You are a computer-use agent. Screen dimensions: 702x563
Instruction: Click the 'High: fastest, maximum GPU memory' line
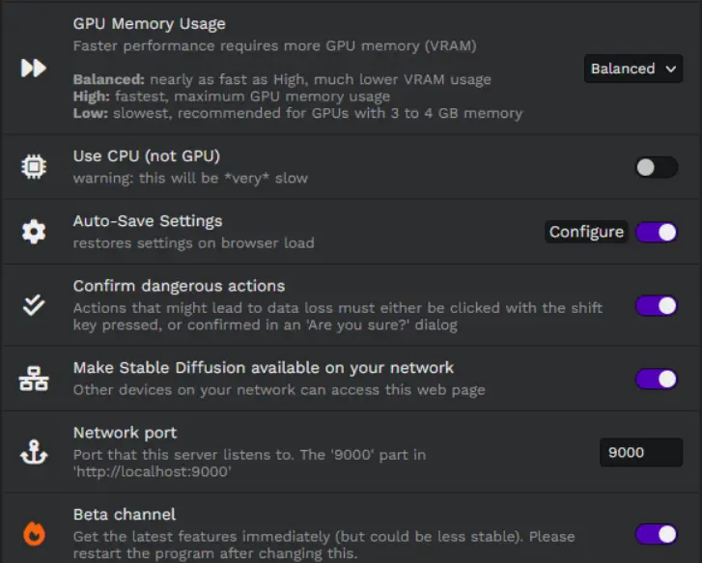[x=232, y=97]
